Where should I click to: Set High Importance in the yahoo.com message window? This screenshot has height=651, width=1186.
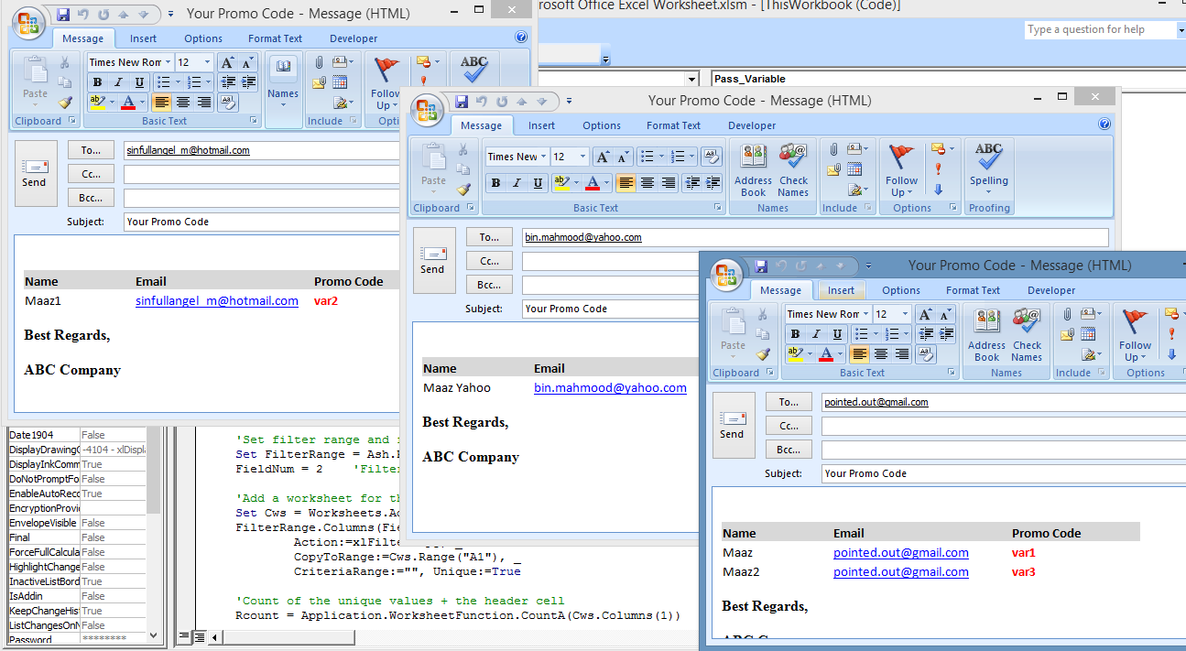click(x=939, y=169)
